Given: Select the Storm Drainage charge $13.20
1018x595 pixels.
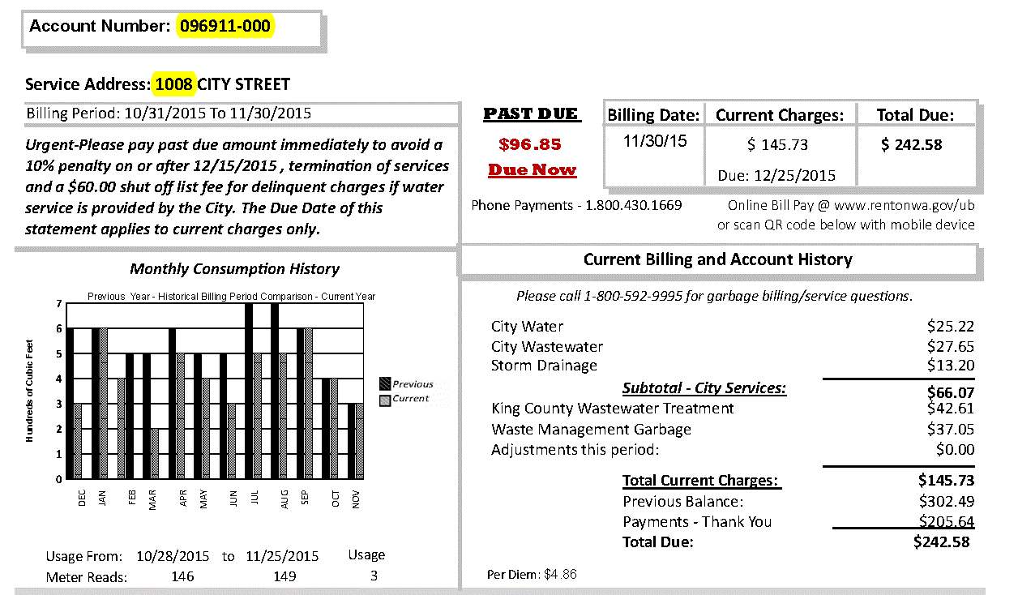Looking at the screenshot, I should (951, 366).
